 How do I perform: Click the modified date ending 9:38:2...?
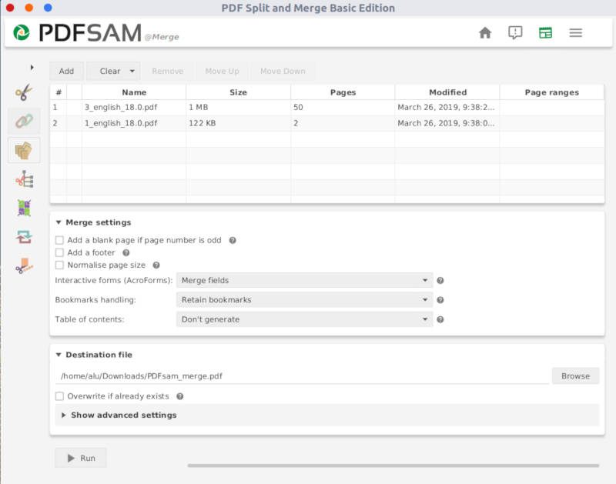(x=446, y=108)
